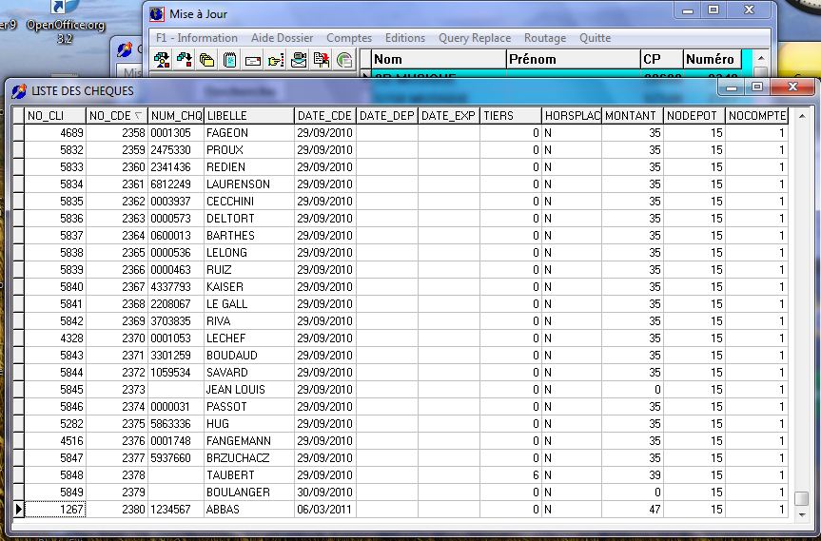Click the network download arrow toolbar icon
Image resolution: width=821 pixels, height=541 pixels.
tap(185, 60)
